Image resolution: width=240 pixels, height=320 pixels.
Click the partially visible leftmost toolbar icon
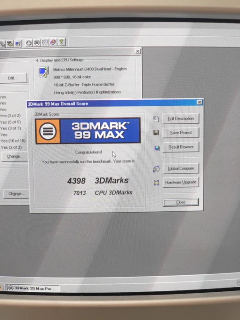[2, 44]
